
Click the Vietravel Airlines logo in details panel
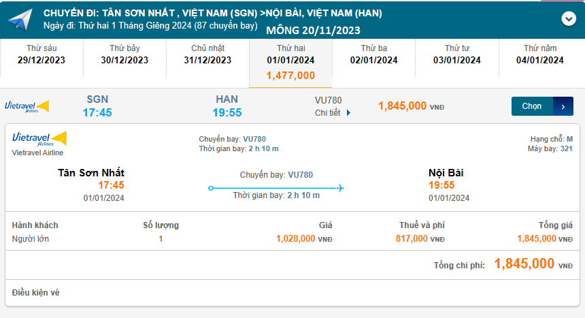point(39,140)
